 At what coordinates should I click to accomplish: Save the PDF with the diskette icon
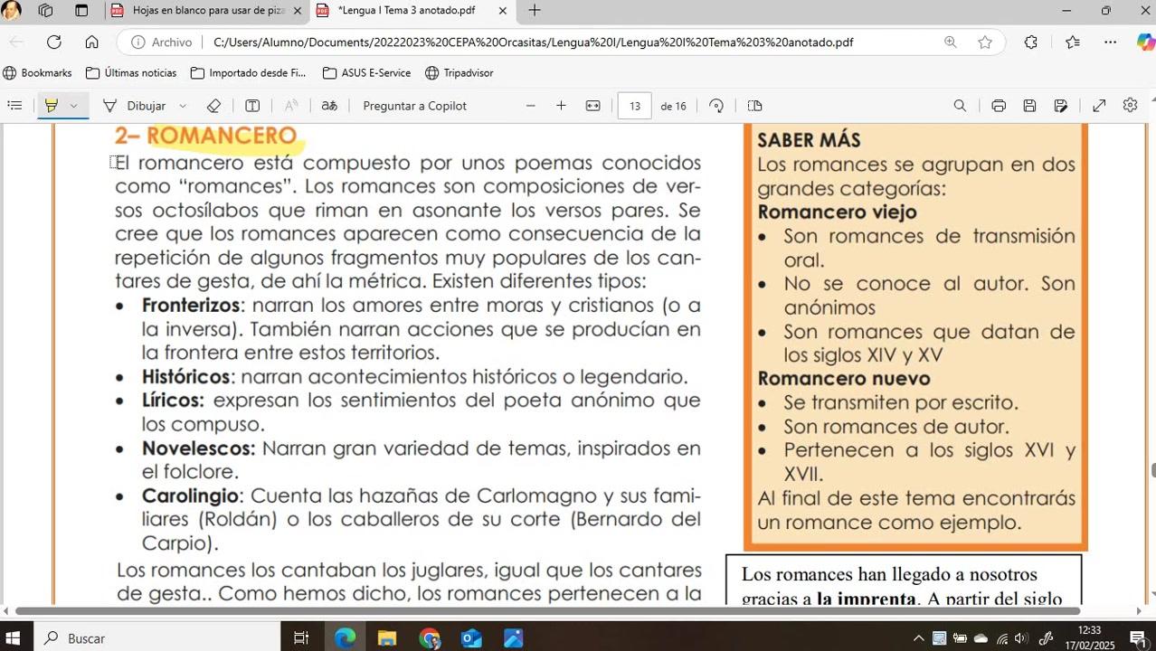pos(1029,106)
